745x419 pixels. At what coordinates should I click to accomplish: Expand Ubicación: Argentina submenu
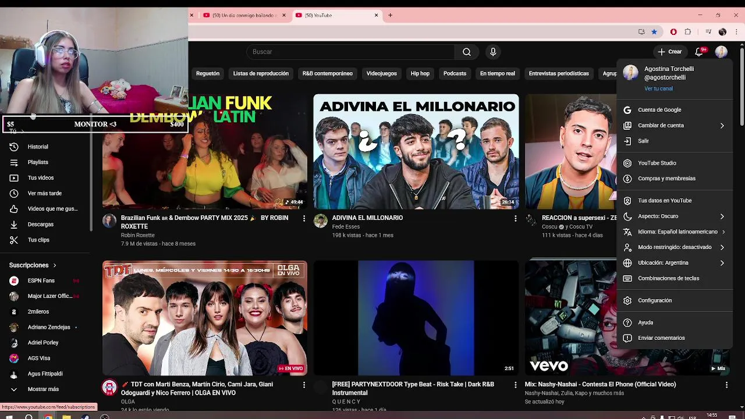coord(675,263)
